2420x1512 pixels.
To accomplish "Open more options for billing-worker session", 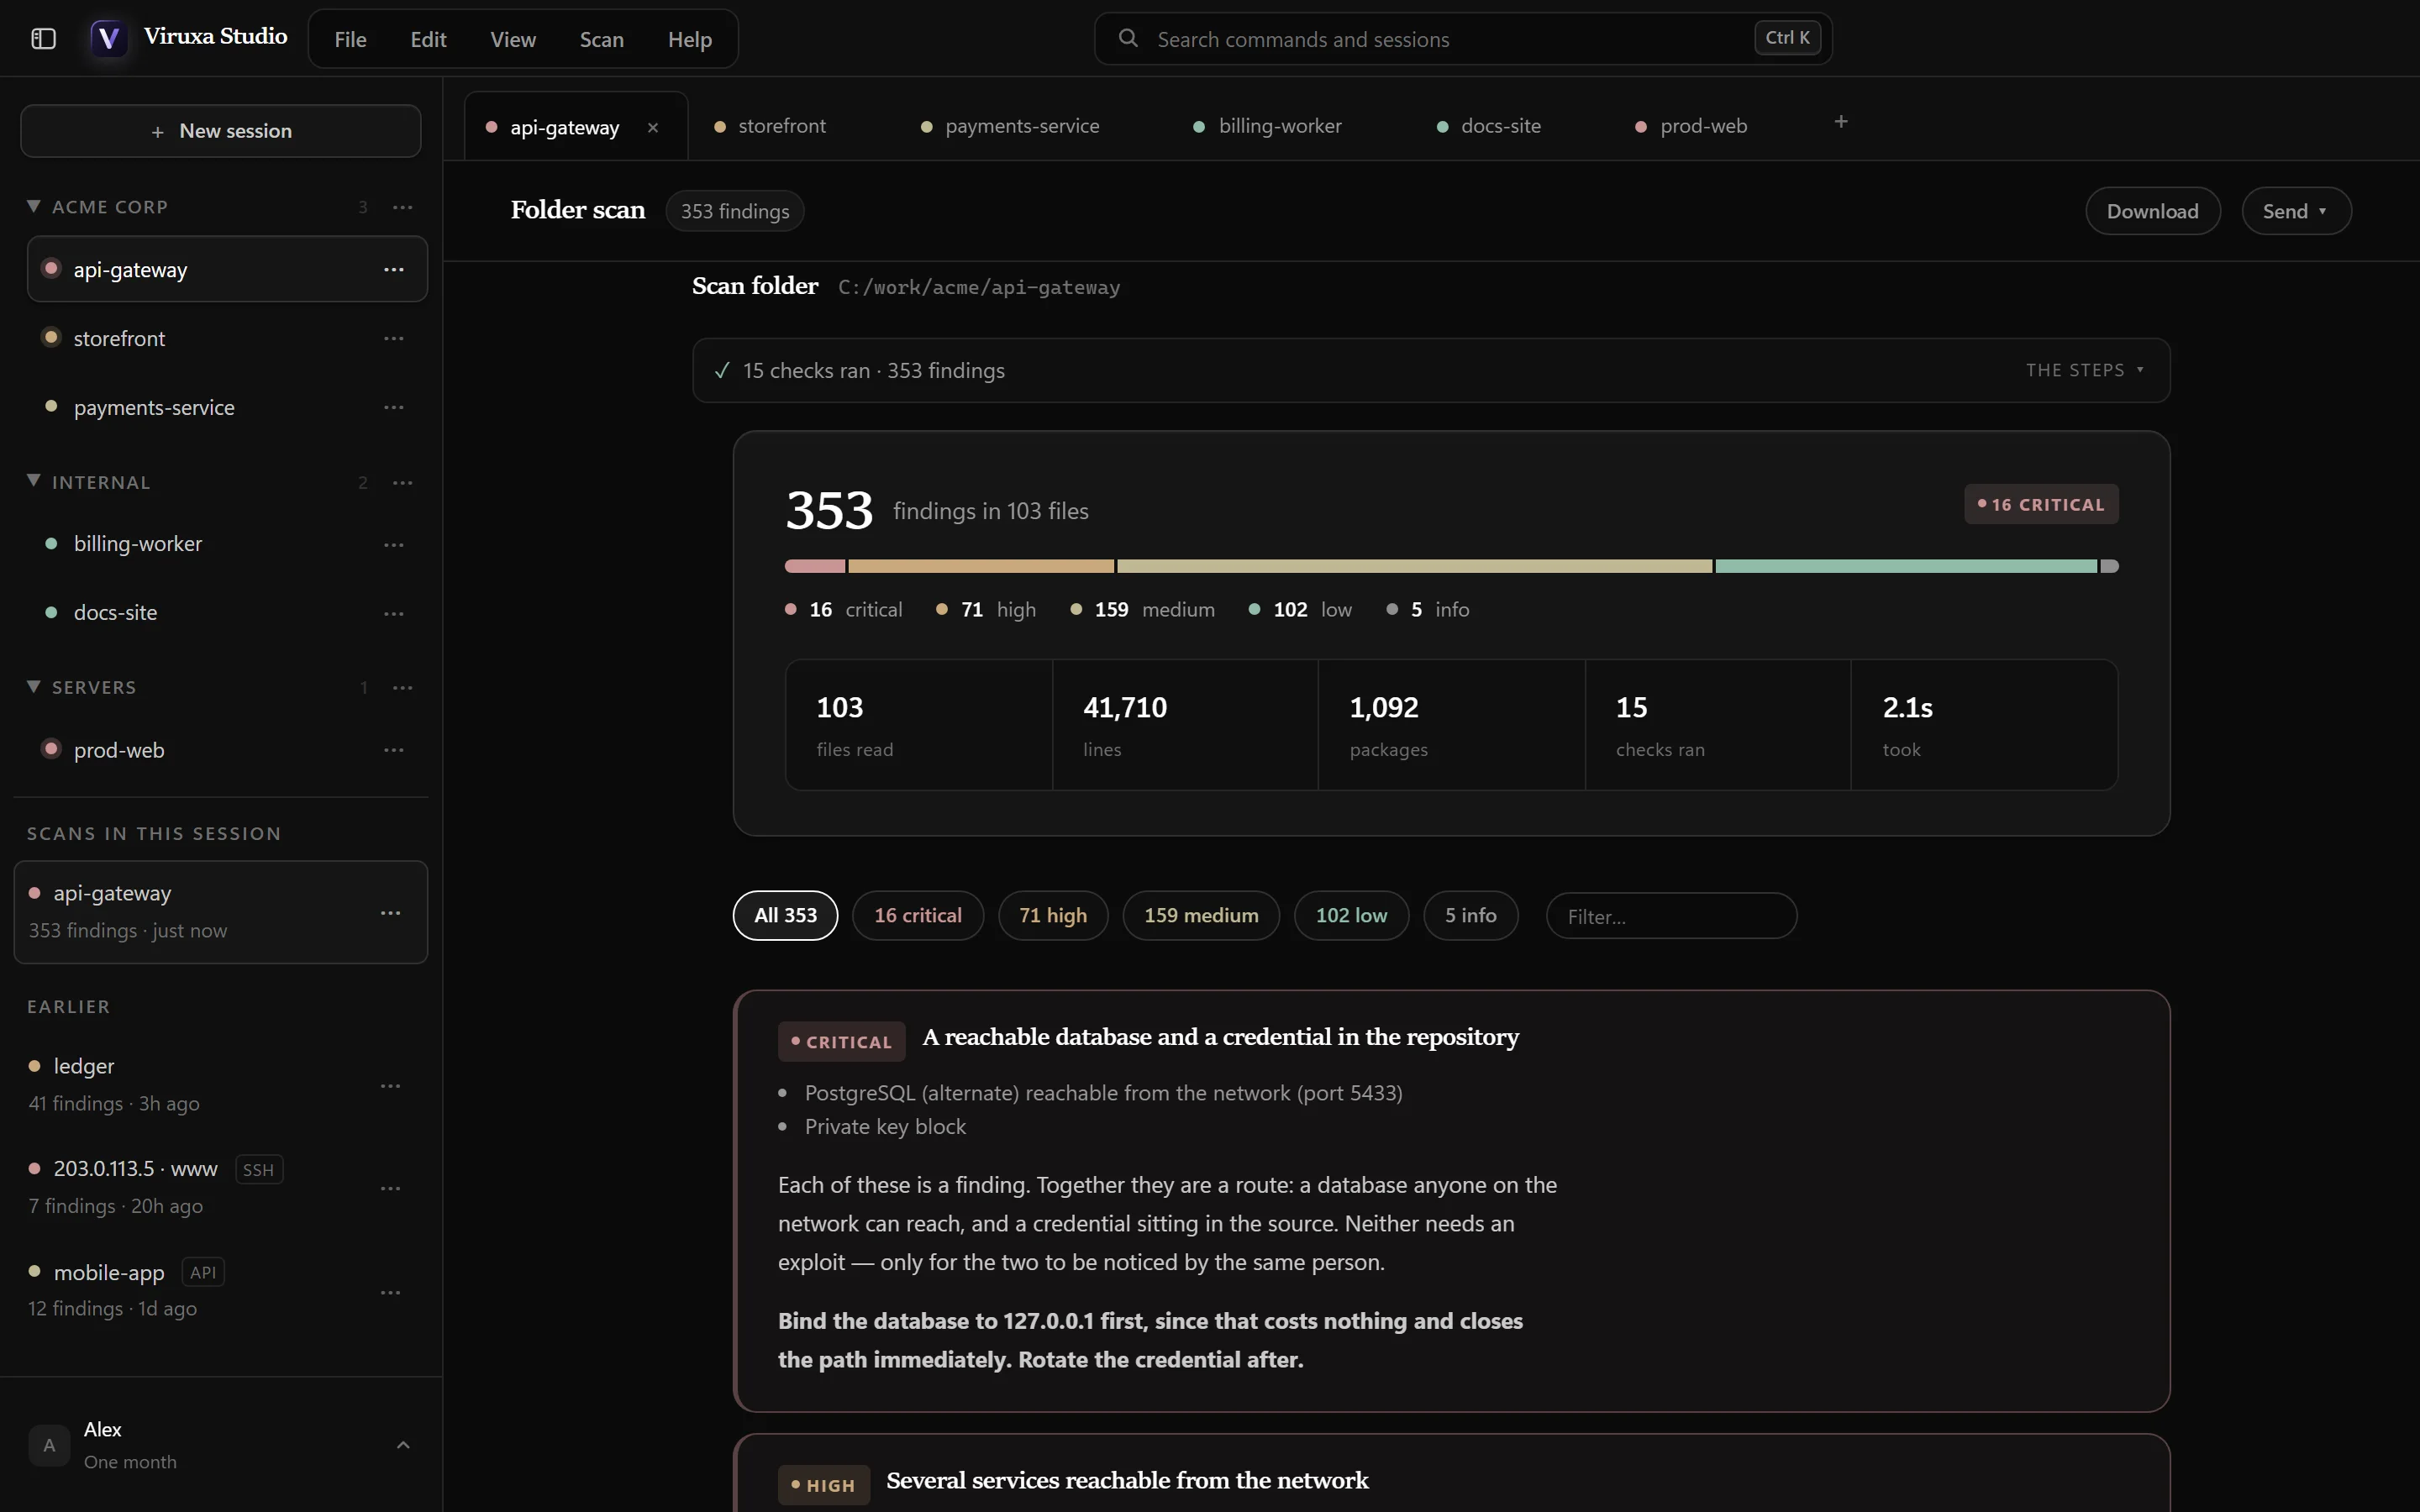I will tap(394, 545).
